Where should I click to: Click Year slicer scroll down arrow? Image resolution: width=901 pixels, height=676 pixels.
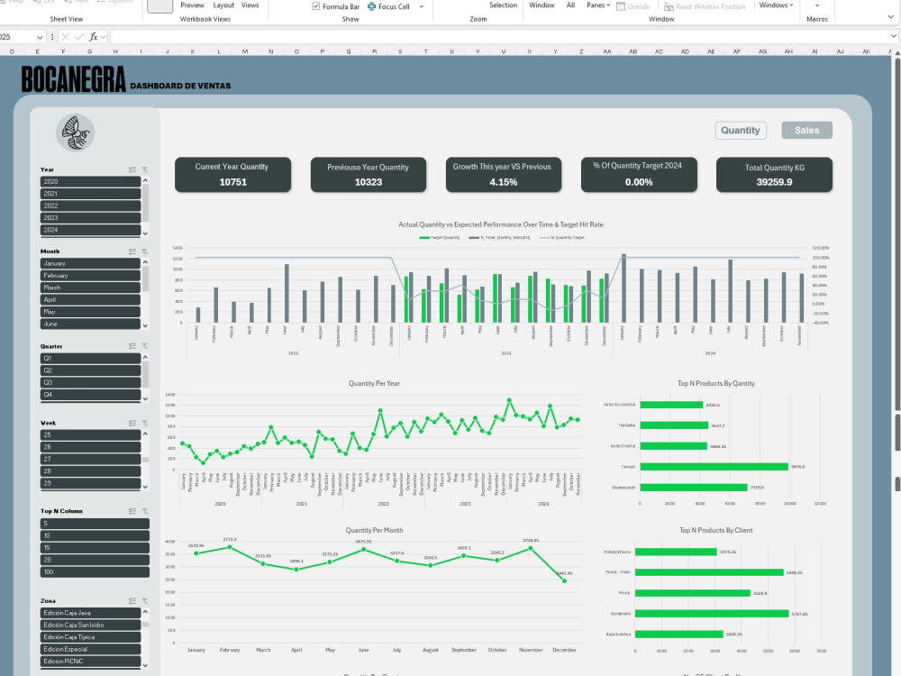coord(145,233)
